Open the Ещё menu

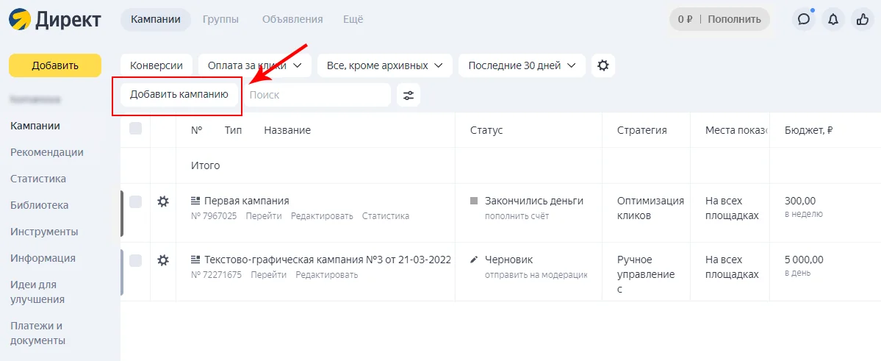pyautogui.click(x=353, y=19)
